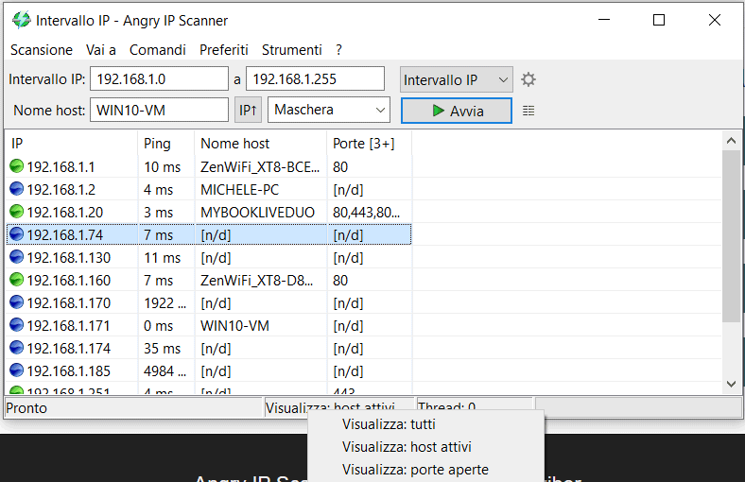Click blue status icon for 192.168.1.185

pyautogui.click(x=17, y=370)
